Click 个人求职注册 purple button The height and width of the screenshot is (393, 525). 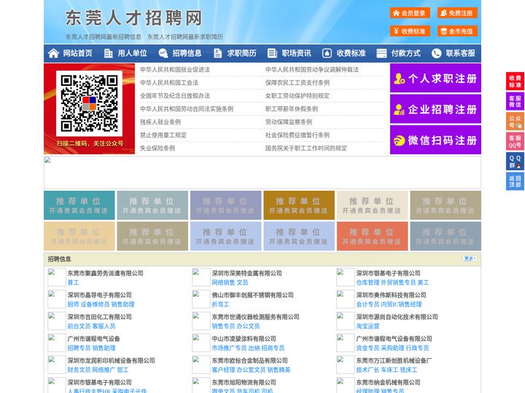point(435,78)
